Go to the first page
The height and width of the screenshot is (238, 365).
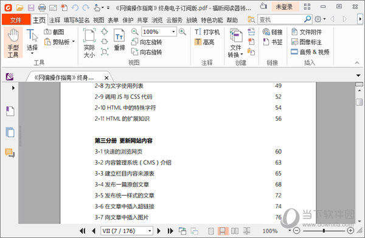pyautogui.click(x=82, y=231)
